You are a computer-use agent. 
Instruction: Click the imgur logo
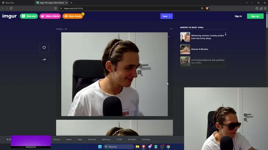coord(9,16)
